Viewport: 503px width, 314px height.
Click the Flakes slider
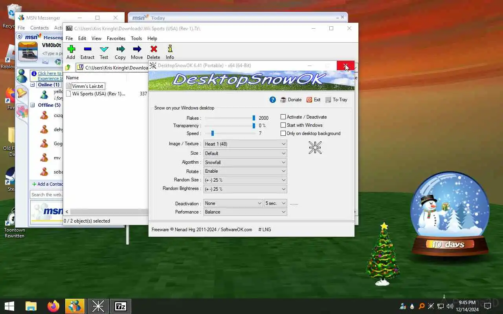(230, 118)
